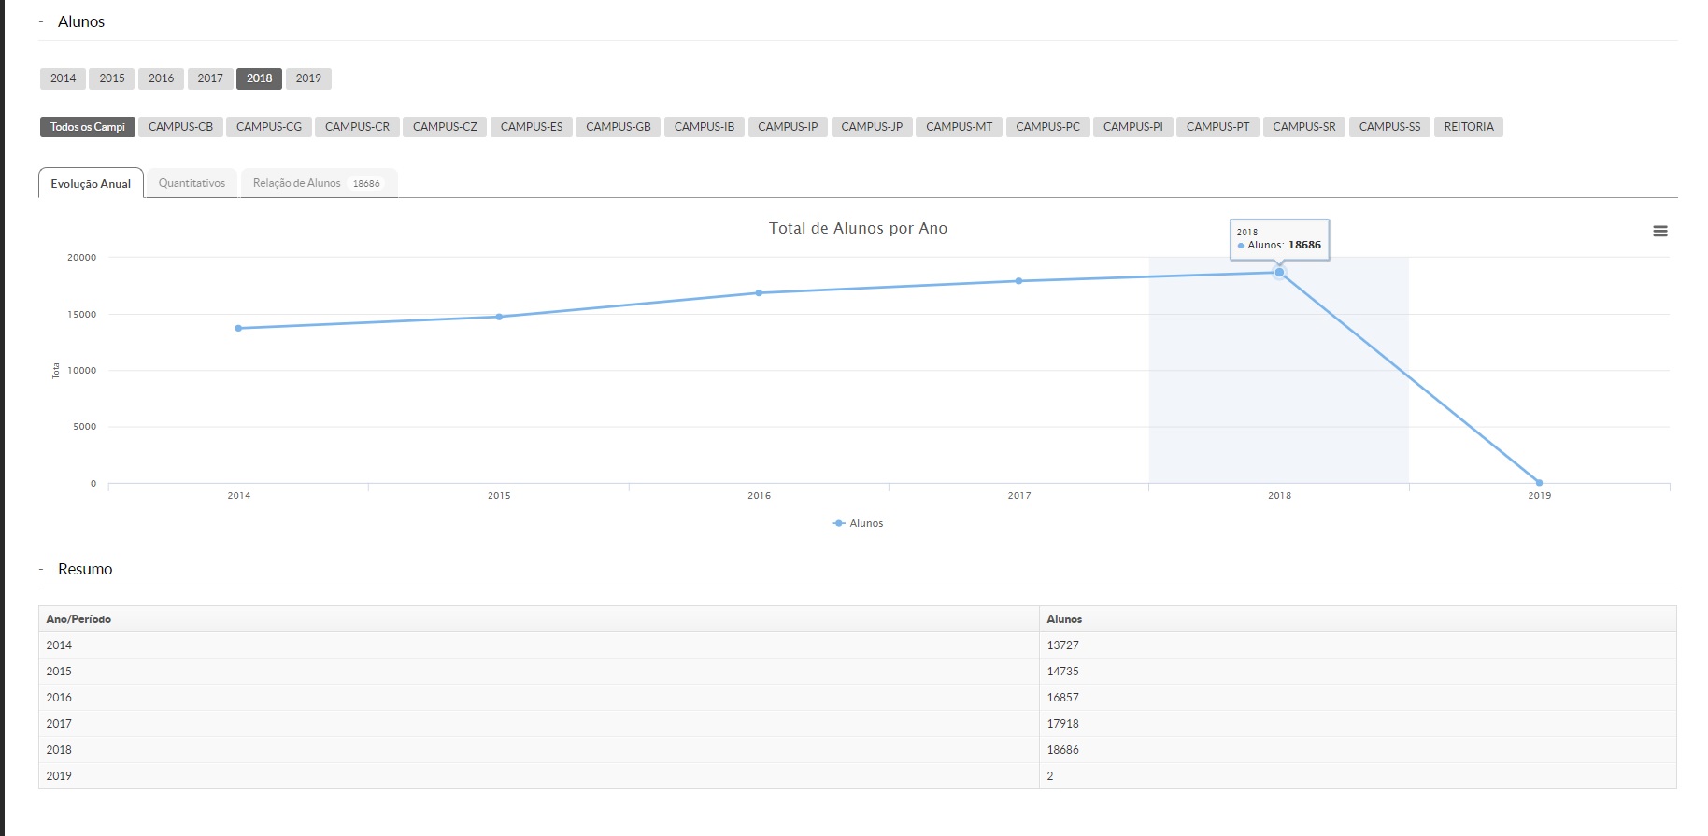Click the 2019 data point on chart
The image size is (1708, 836).
tap(1539, 483)
